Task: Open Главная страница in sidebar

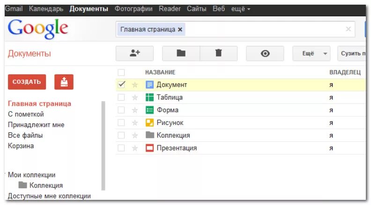Action: [x=39, y=103]
